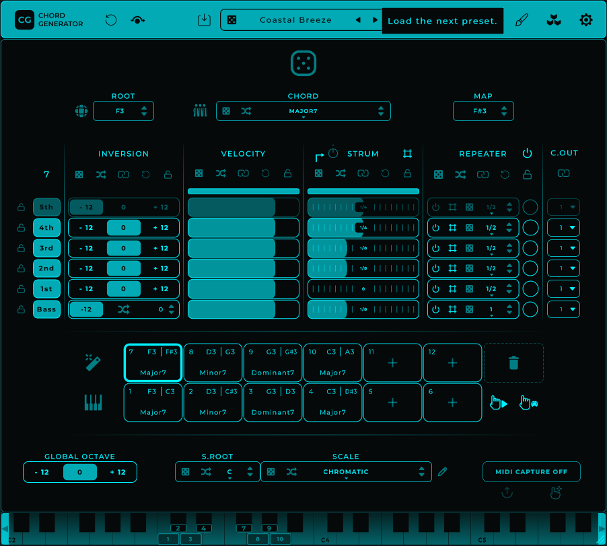Reset the Repeater column with reset icon

[x=505, y=174]
